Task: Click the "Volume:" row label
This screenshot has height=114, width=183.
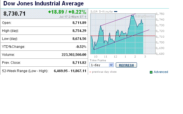Action: point(8,55)
